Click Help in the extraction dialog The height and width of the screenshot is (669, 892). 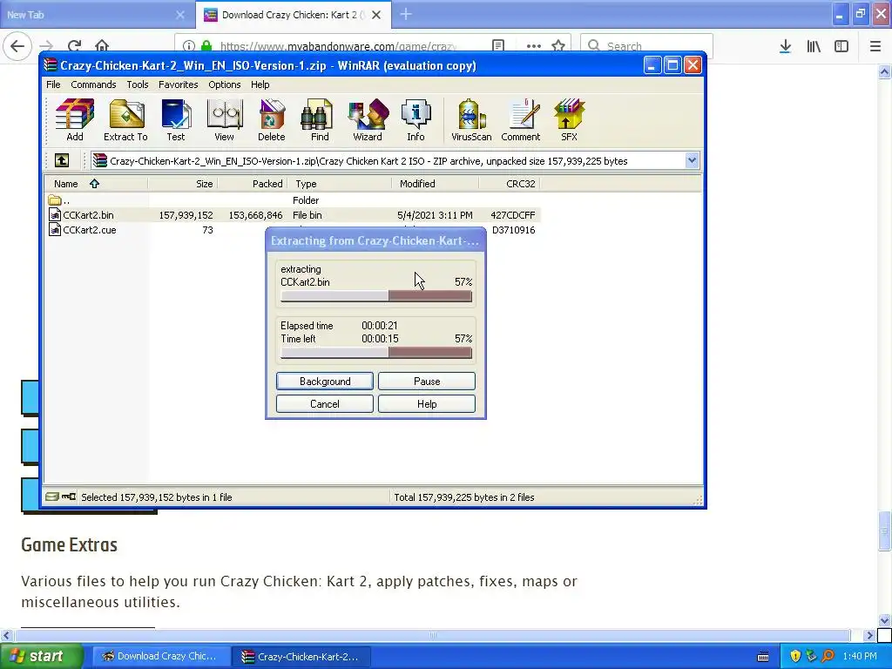pyautogui.click(x=427, y=404)
